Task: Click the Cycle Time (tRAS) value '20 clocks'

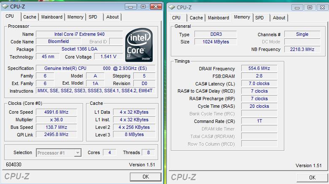Action: [259, 106]
